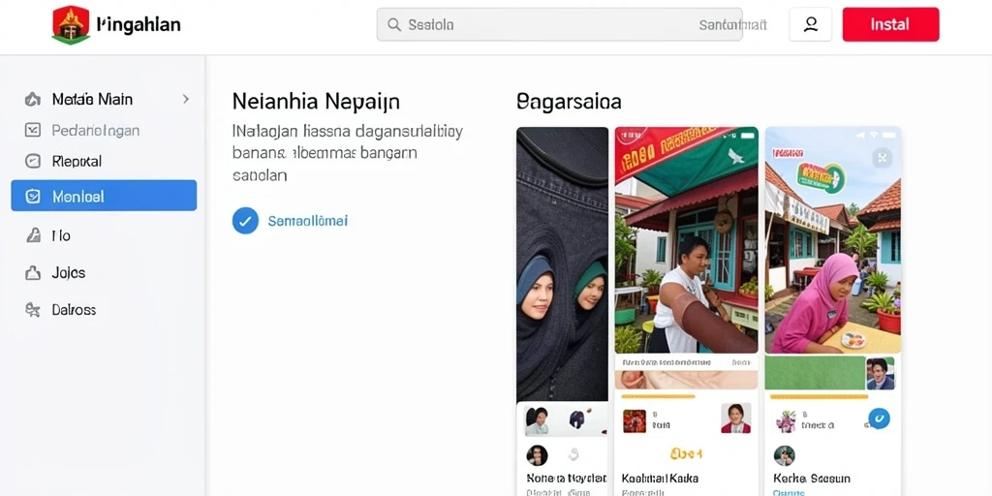This screenshot has width=992, height=496.
Task: Open the hijab women photo card
Action: pyautogui.click(x=563, y=263)
